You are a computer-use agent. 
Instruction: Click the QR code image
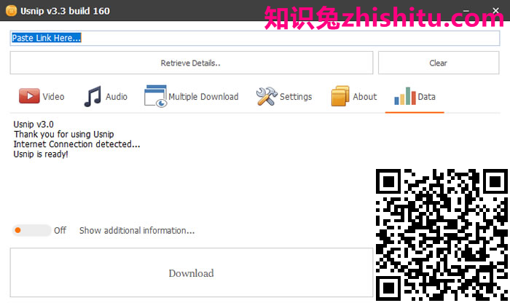click(442, 235)
